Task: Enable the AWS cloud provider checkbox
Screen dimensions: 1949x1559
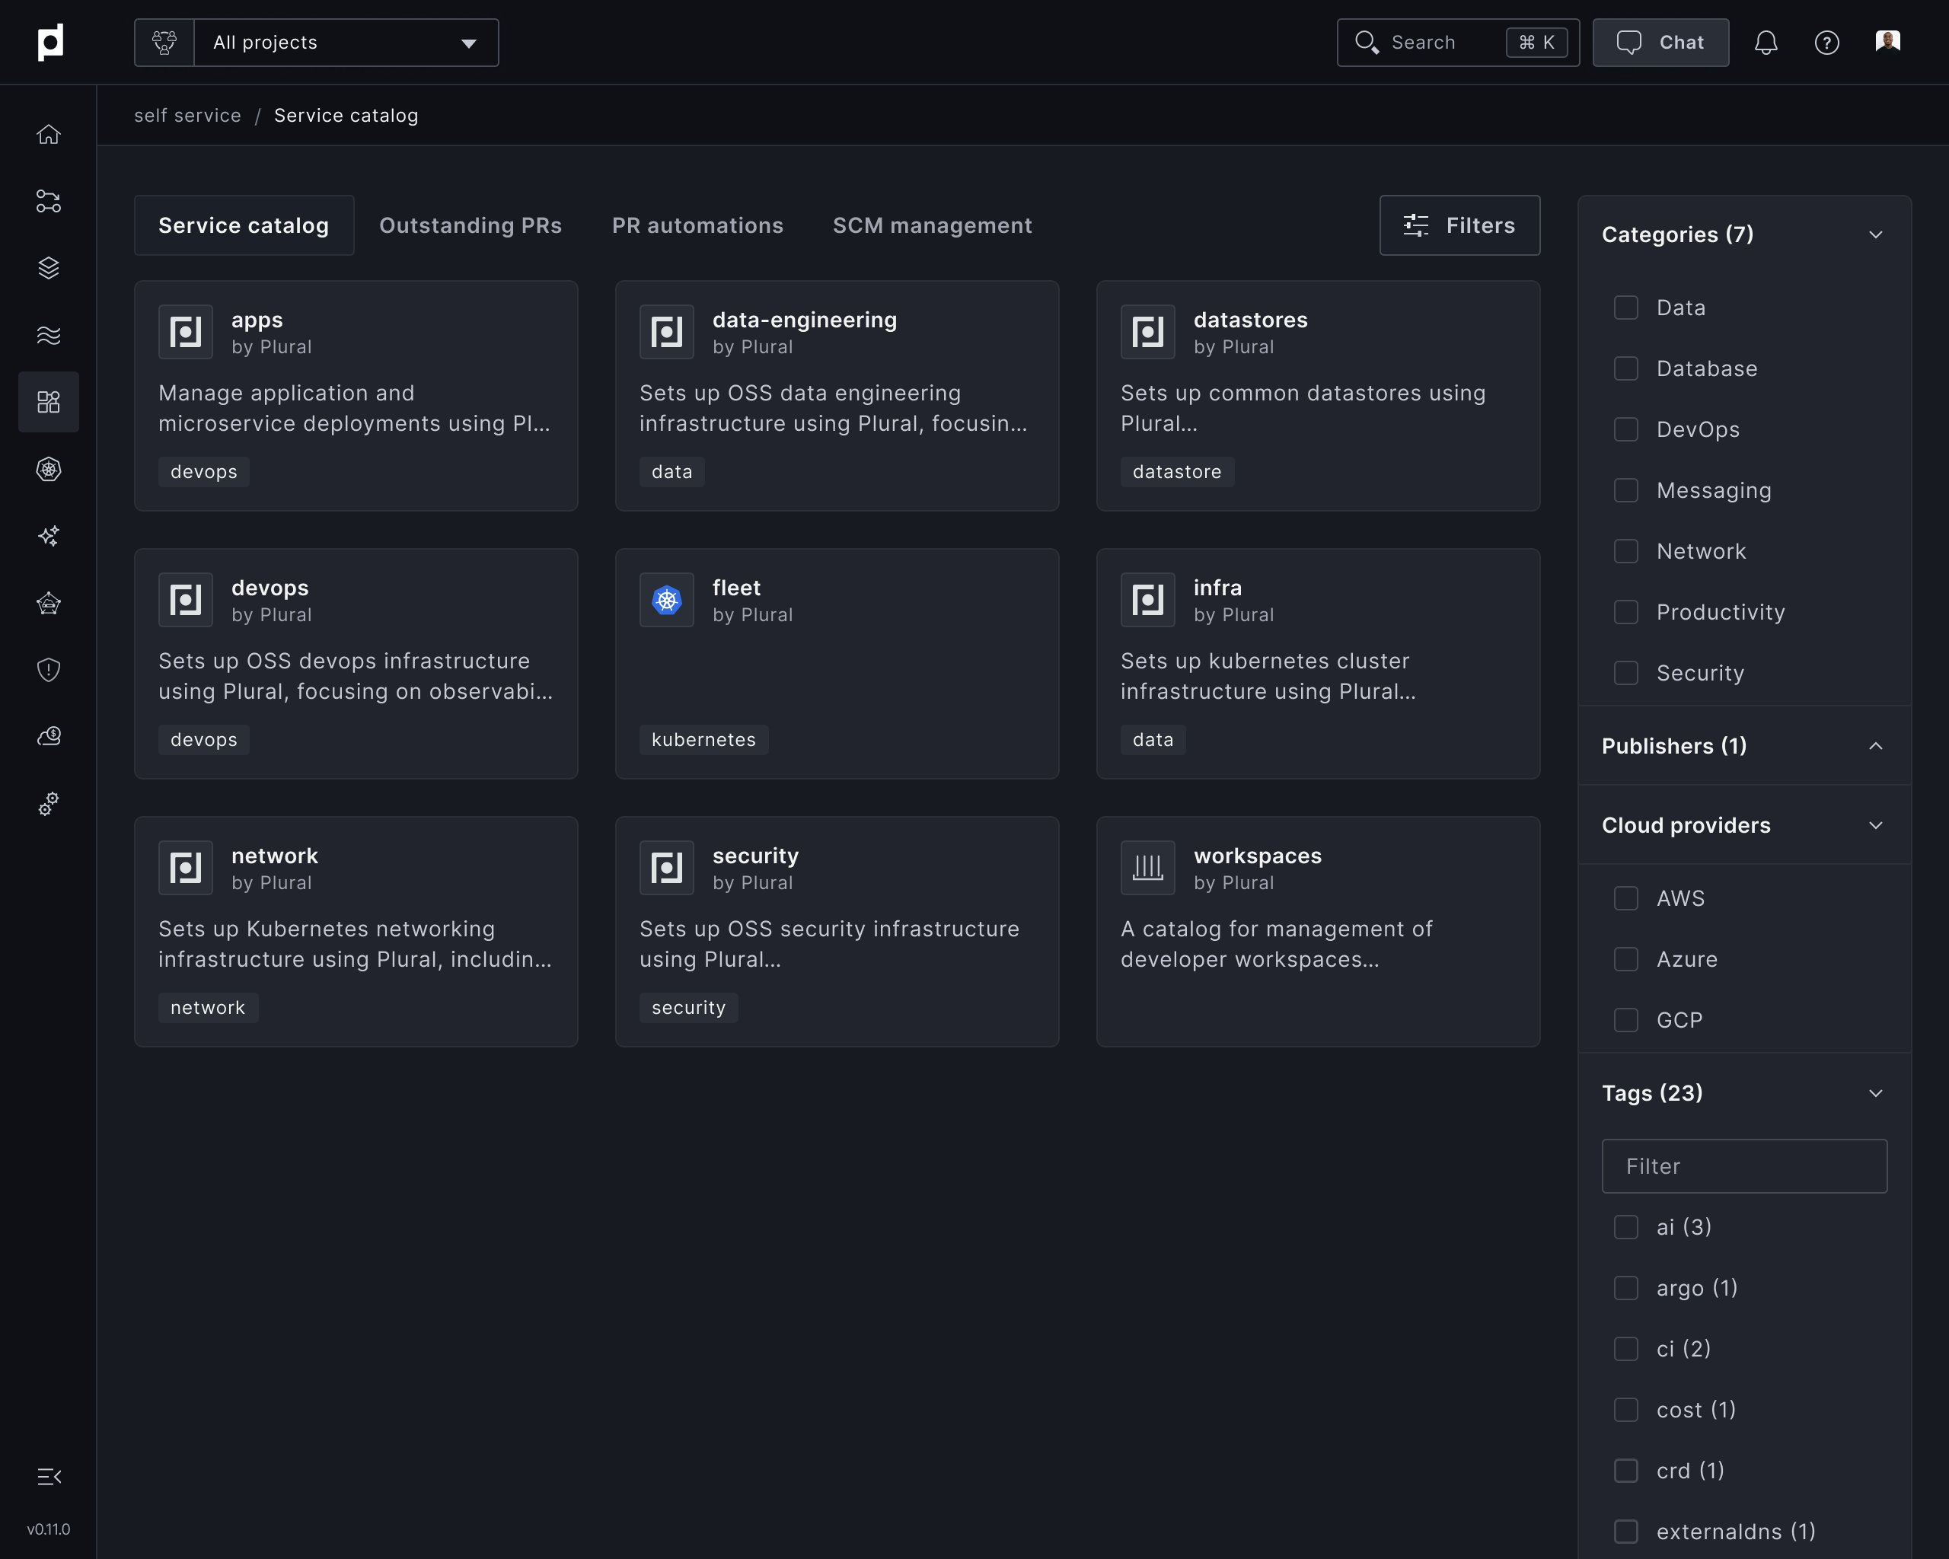Action: tap(1625, 898)
